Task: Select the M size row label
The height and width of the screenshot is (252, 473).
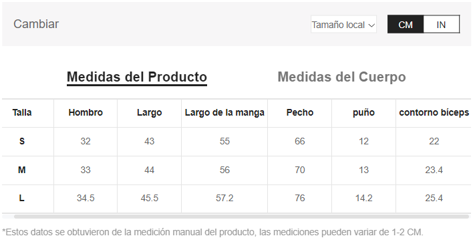Action: click(22, 170)
